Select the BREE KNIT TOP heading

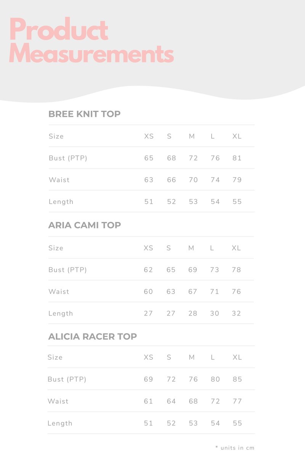pos(84,114)
